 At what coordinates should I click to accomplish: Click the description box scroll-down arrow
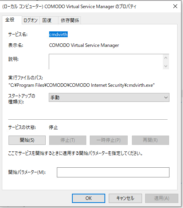[166, 66]
